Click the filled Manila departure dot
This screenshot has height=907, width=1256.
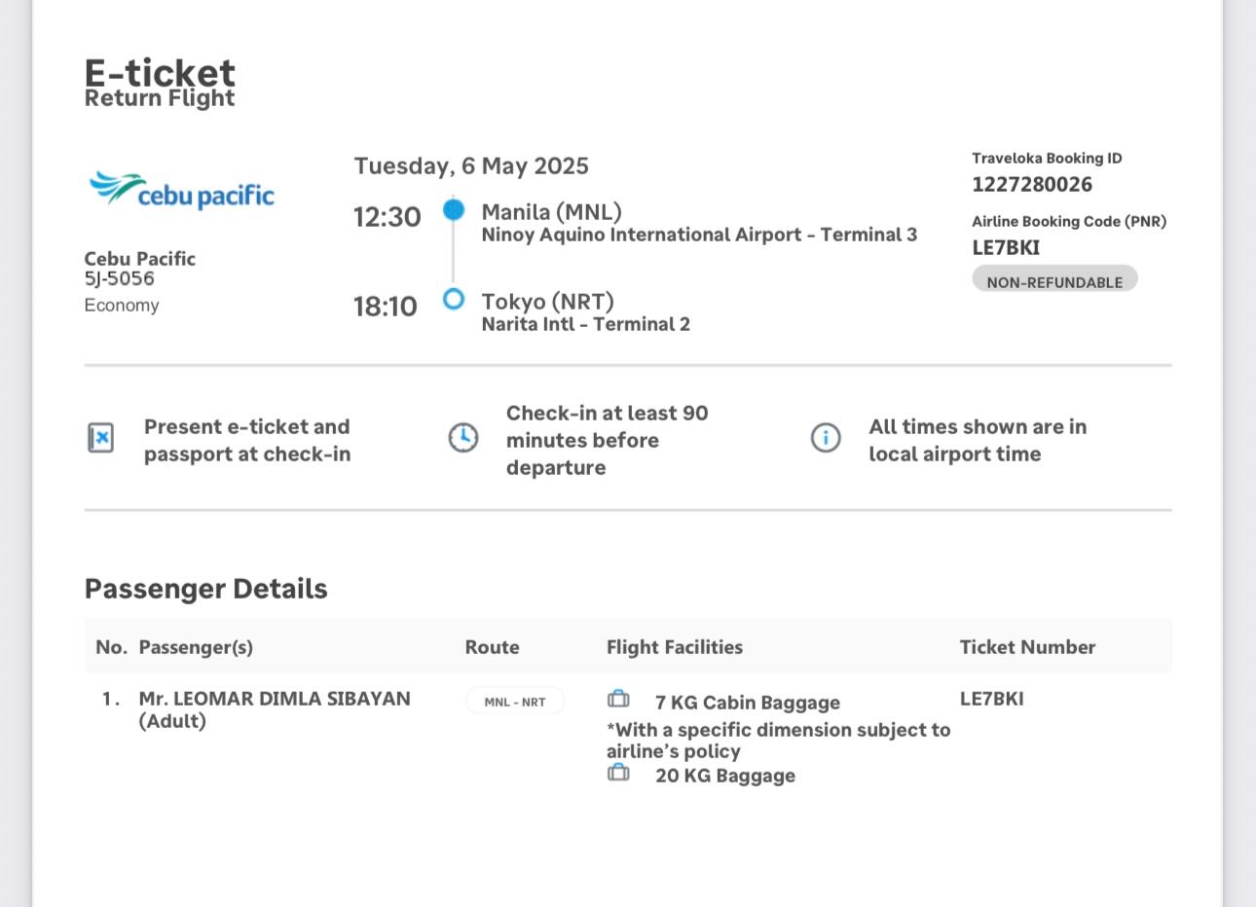454,209
